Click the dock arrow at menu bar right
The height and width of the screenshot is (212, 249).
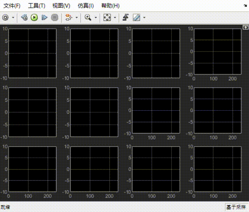[x=245, y=6]
